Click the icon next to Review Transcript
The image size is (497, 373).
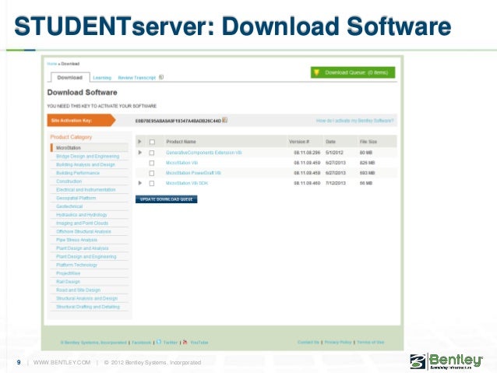point(161,77)
